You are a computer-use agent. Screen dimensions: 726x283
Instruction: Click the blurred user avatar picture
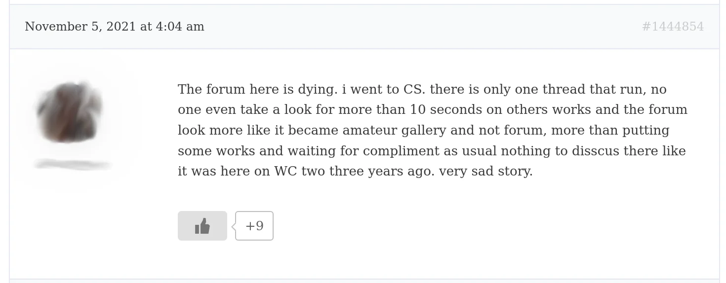[70, 111]
